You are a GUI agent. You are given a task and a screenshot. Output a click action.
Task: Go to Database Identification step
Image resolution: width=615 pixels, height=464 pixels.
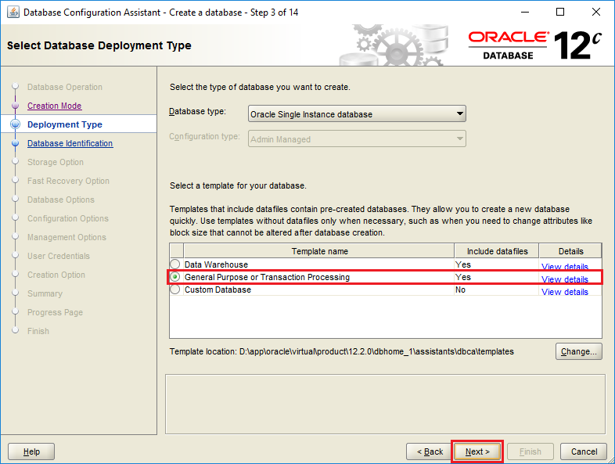(70, 143)
